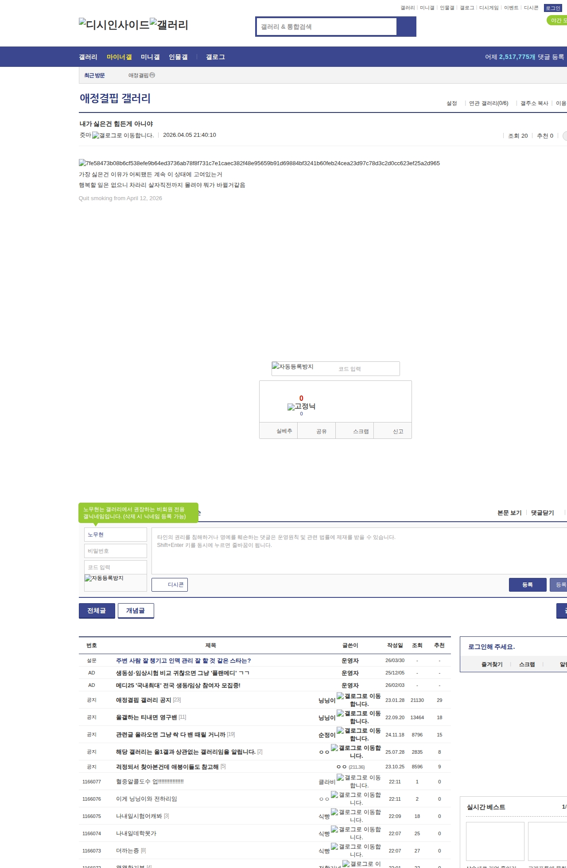Click the 로그인 button at top right
Viewport: 567px width, 868px height.
pos(553,8)
